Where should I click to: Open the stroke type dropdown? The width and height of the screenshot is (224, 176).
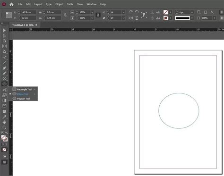coord(192,18)
